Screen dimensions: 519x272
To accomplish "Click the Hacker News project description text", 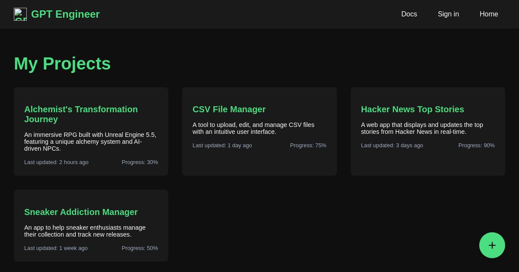I will [x=422, y=128].
